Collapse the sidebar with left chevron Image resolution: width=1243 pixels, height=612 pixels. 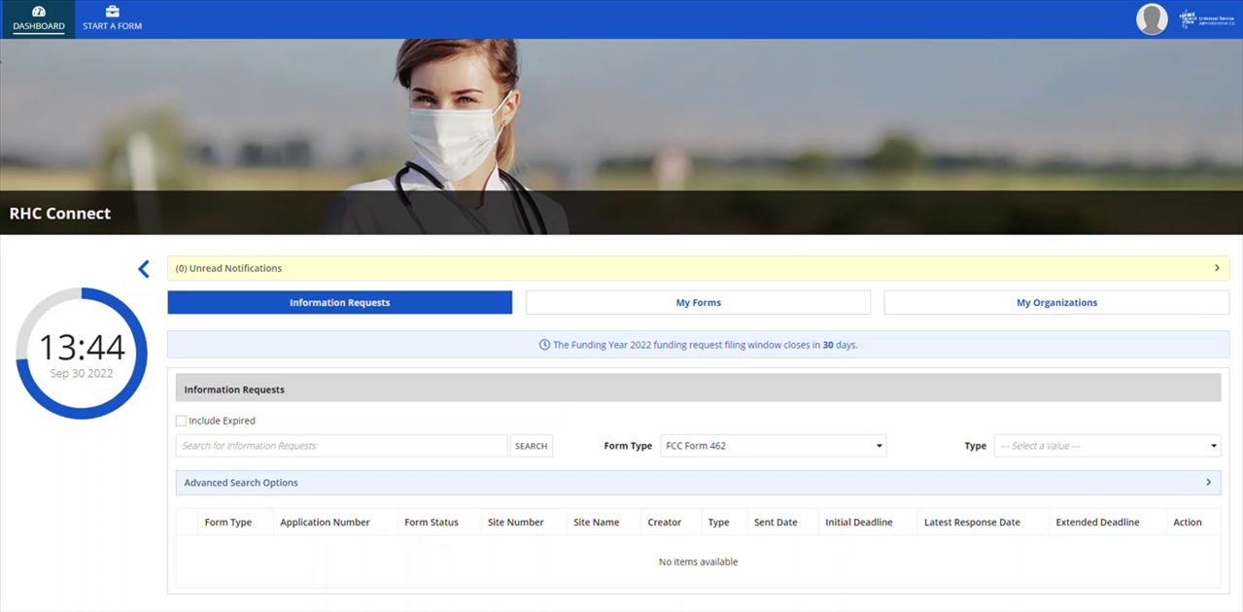144,269
